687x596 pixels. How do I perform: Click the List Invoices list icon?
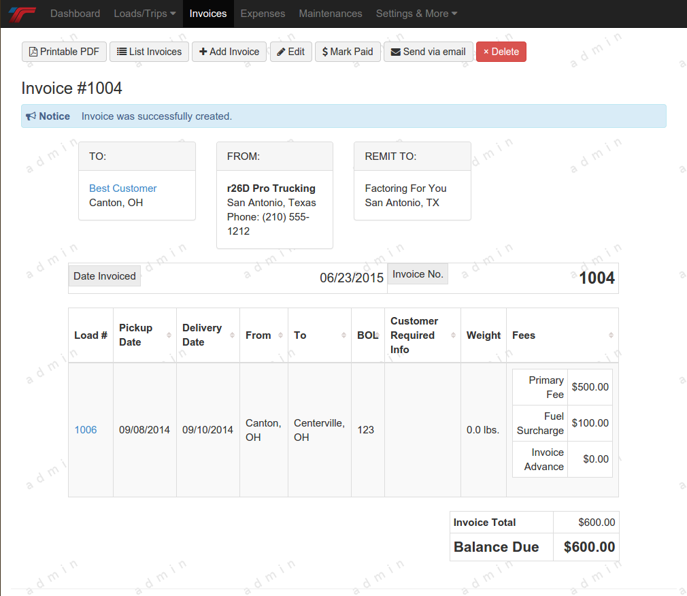122,52
